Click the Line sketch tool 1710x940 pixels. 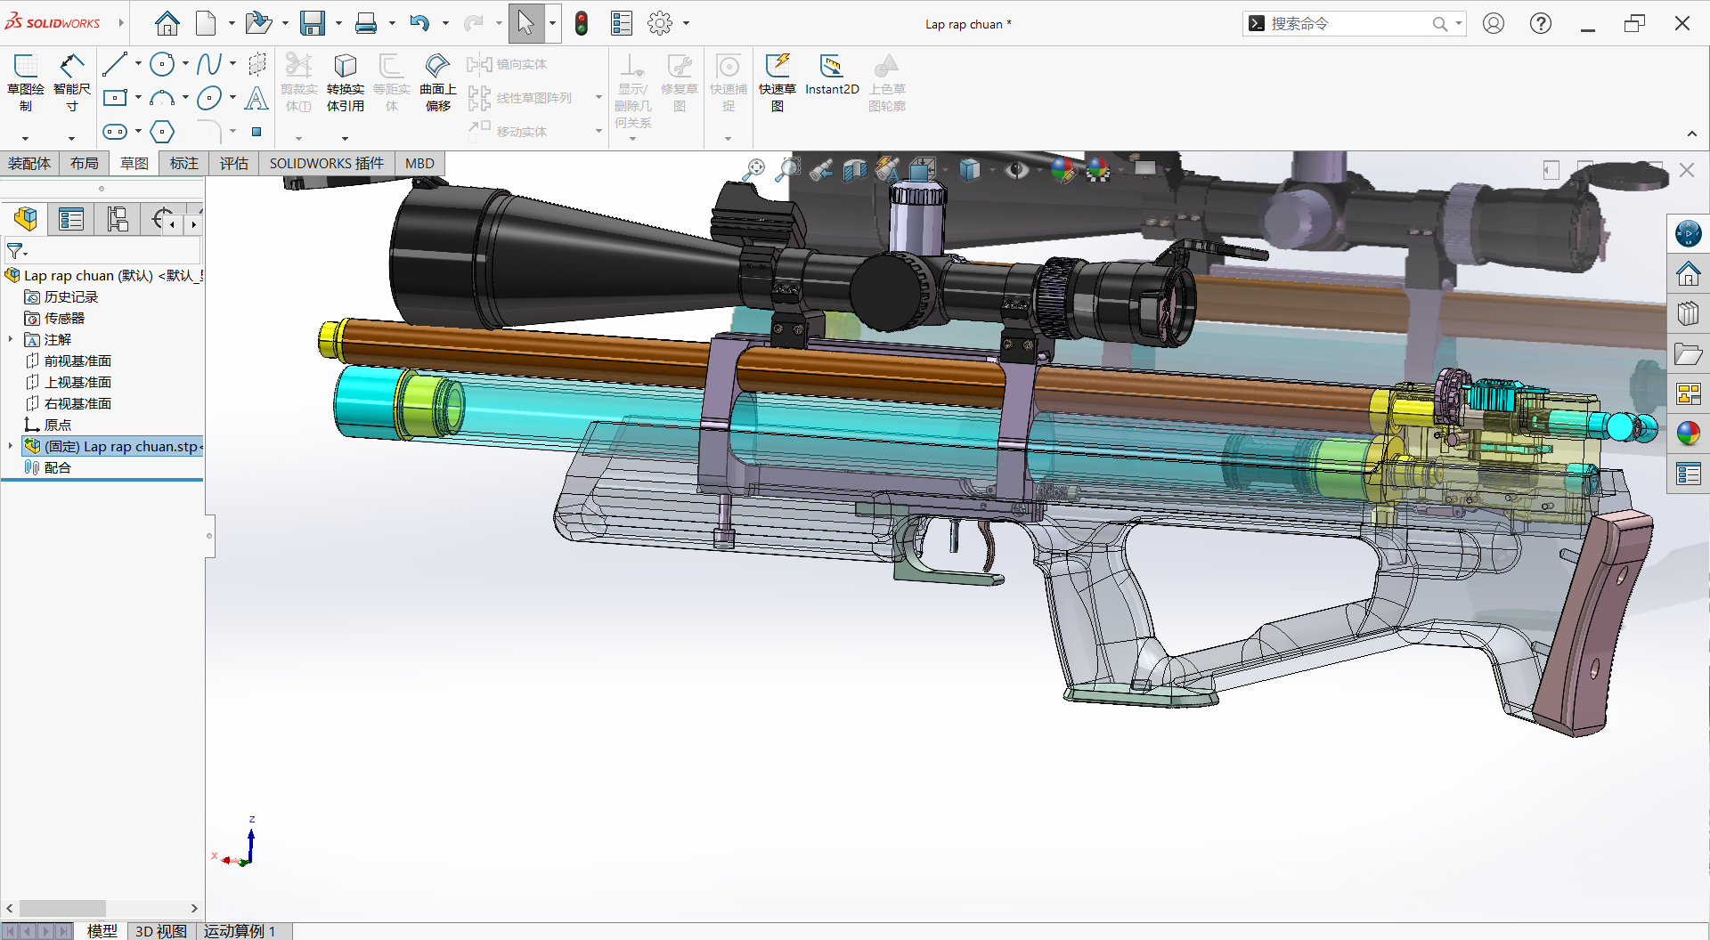[114, 64]
